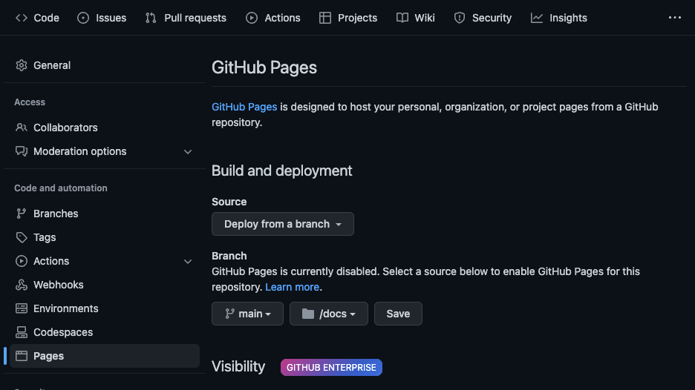Click the Insights graph icon
The height and width of the screenshot is (390, 695).
pos(537,18)
